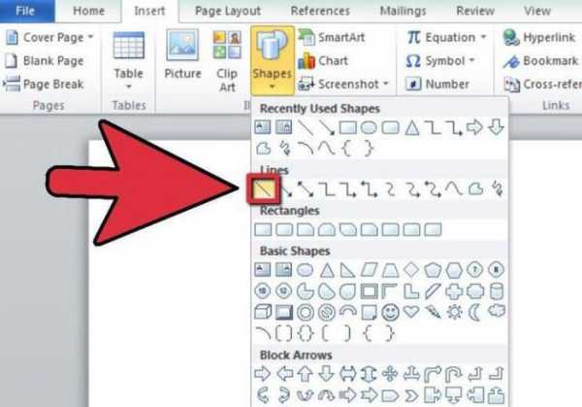582x407 pixels.
Task: Expand the Equation dropdown arrow
Action: (483, 37)
